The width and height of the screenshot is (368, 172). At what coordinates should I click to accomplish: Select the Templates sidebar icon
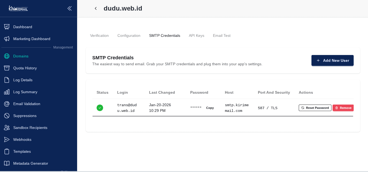(7, 151)
